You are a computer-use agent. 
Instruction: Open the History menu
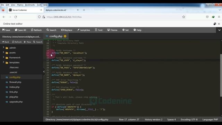[x=20, y=5]
